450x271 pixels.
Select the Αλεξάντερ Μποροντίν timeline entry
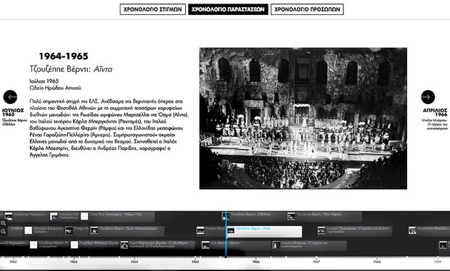point(26,217)
